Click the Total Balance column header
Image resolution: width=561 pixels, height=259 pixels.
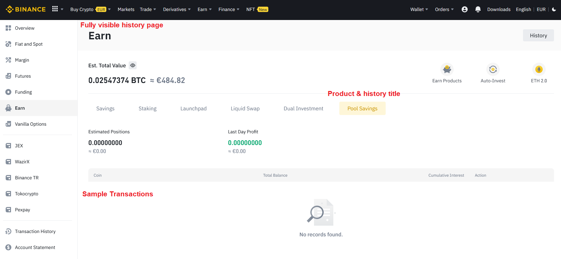point(275,175)
